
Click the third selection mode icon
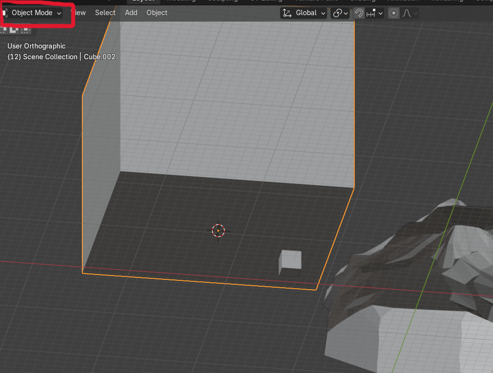pos(25,29)
